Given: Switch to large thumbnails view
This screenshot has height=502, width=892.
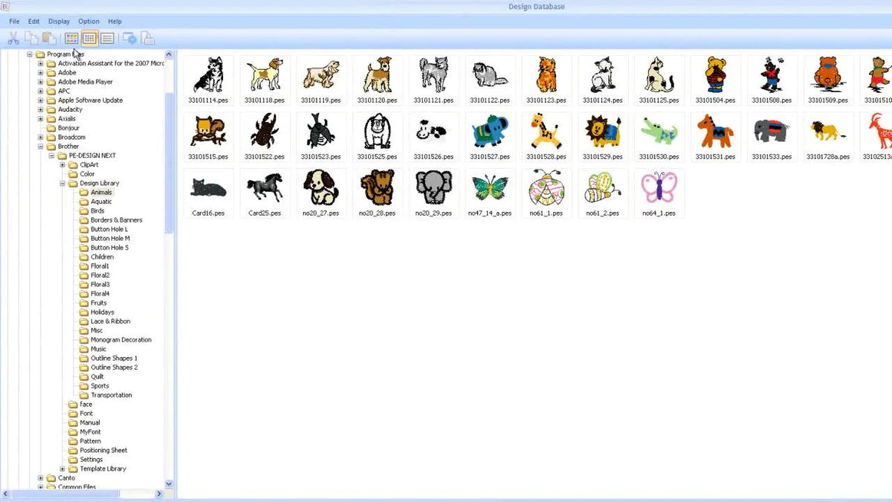Looking at the screenshot, I should pyautogui.click(x=71, y=38).
